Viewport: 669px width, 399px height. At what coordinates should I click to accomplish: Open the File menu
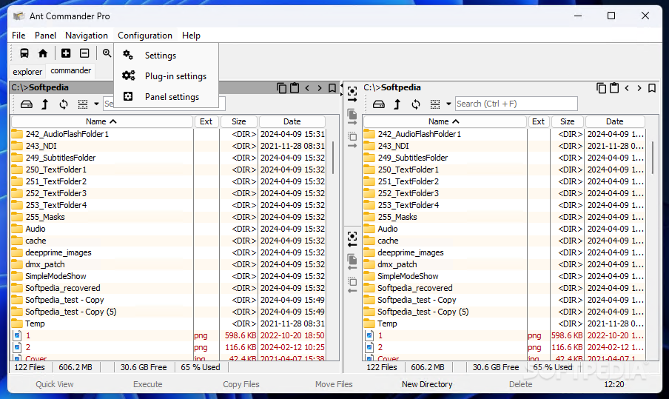[19, 36]
